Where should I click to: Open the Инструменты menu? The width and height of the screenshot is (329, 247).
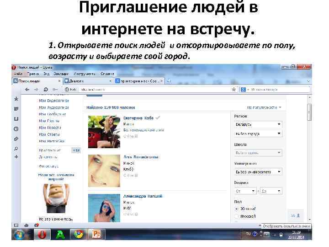tap(85, 74)
